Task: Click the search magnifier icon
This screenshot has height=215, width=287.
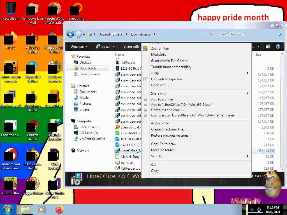Action: [x=281, y=34]
